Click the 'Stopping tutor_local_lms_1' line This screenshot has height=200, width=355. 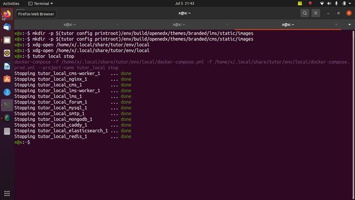click(x=73, y=96)
